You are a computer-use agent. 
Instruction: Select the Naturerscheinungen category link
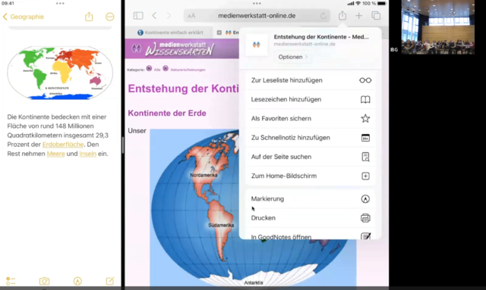pos(188,70)
